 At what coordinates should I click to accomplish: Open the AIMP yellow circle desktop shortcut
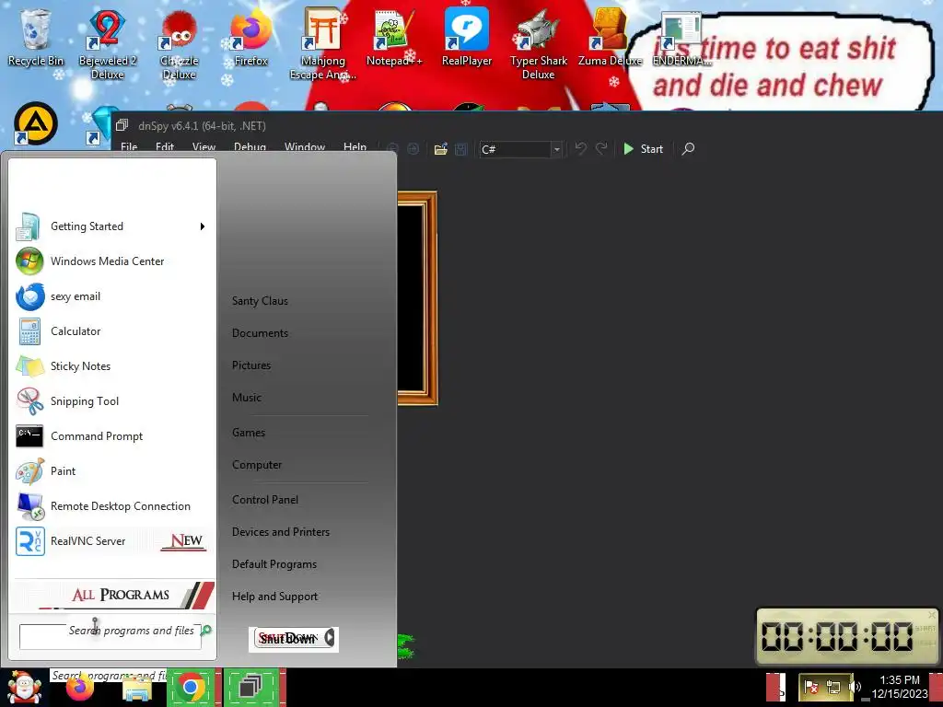(x=36, y=123)
